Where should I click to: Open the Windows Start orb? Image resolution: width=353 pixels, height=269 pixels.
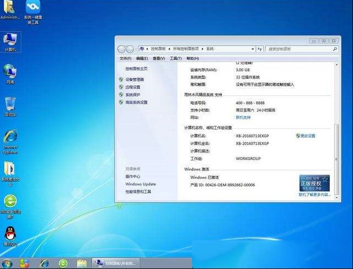pos(7,263)
